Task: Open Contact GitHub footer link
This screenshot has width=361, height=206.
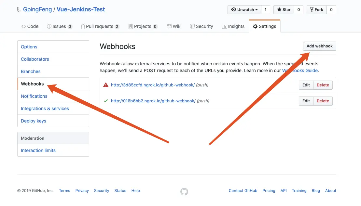Action: tap(243, 191)
